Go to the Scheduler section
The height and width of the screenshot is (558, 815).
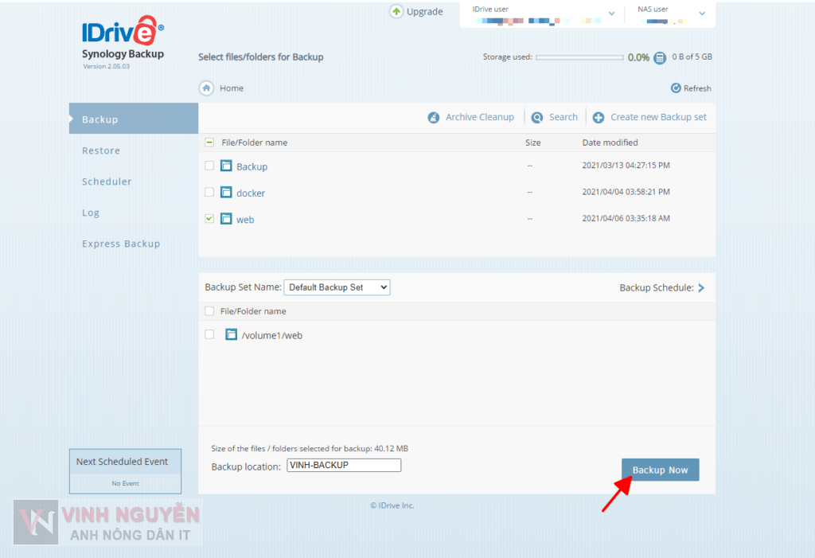tap(107, 181)
